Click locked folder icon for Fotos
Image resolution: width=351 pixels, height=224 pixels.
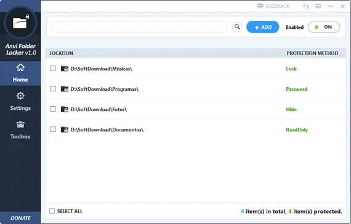point(65,109)
